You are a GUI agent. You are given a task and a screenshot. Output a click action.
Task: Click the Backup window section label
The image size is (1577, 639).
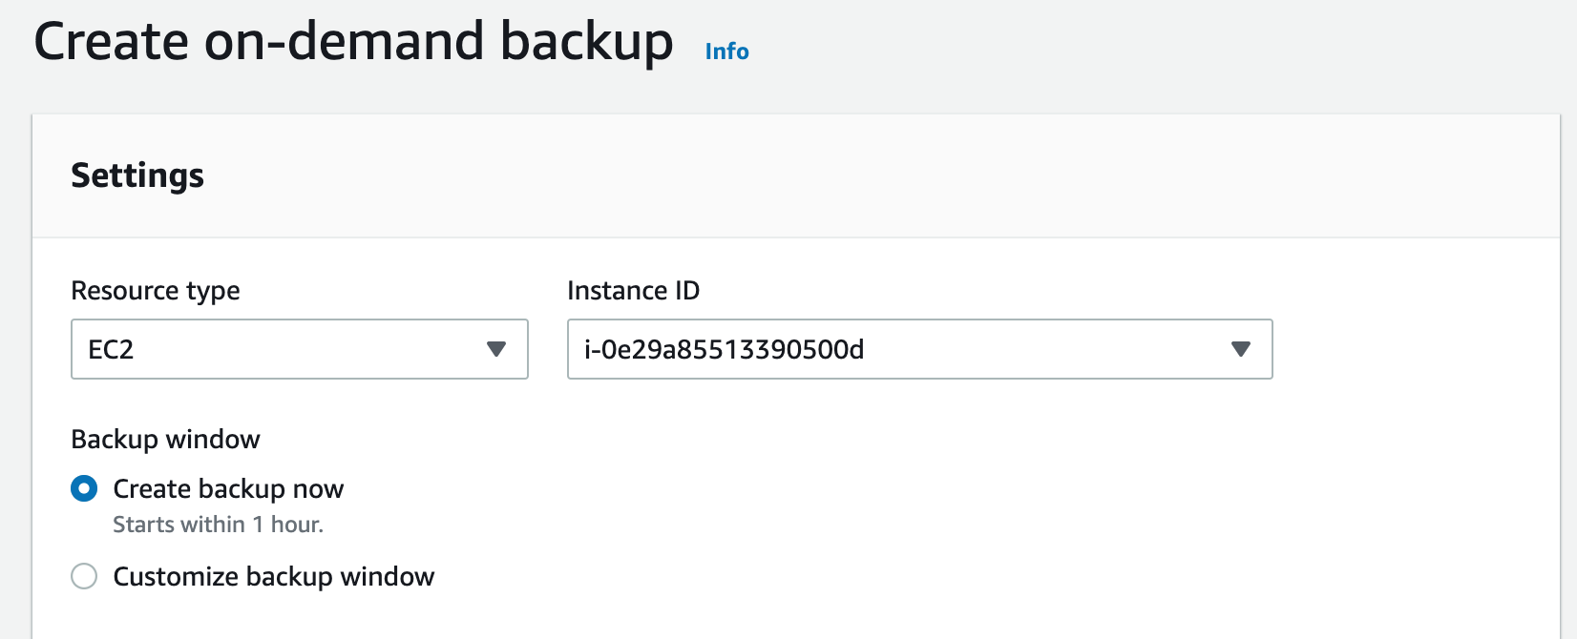click(x=165, y=440)
